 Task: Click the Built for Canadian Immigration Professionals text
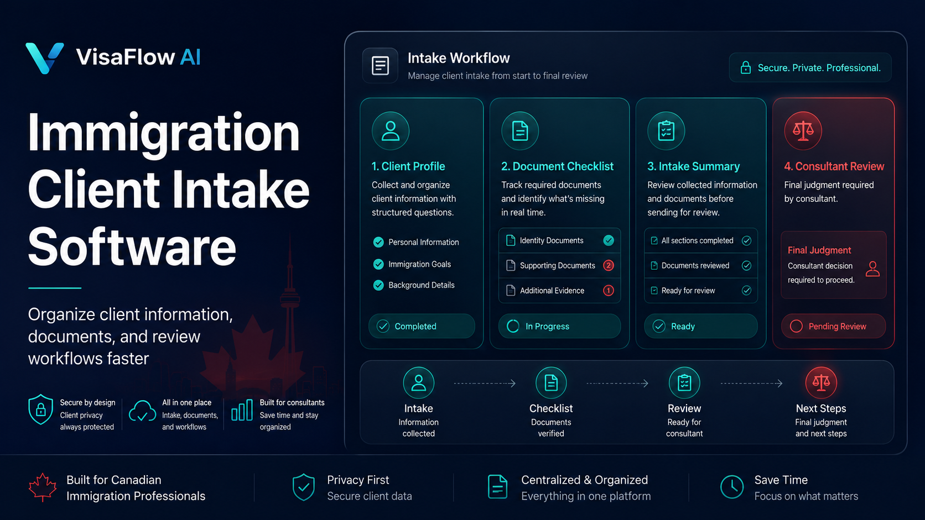point(136,488)
